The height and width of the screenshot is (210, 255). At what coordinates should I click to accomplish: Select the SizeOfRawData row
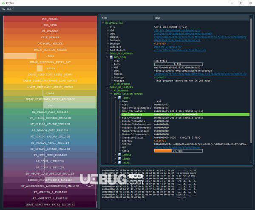(185, 118)
